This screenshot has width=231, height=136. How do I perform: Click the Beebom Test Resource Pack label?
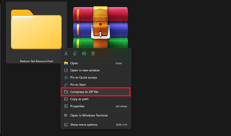(36, 61)
